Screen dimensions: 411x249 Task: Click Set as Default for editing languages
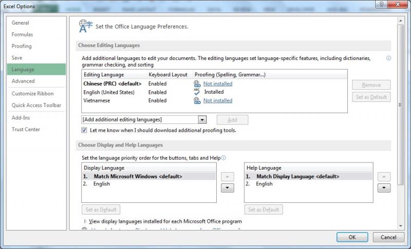point(371,97)
